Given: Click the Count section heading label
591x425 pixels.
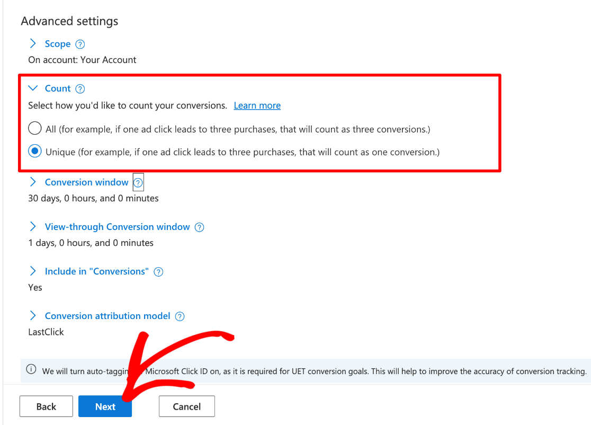Looking at the screenshot, I should pos(57,88).
